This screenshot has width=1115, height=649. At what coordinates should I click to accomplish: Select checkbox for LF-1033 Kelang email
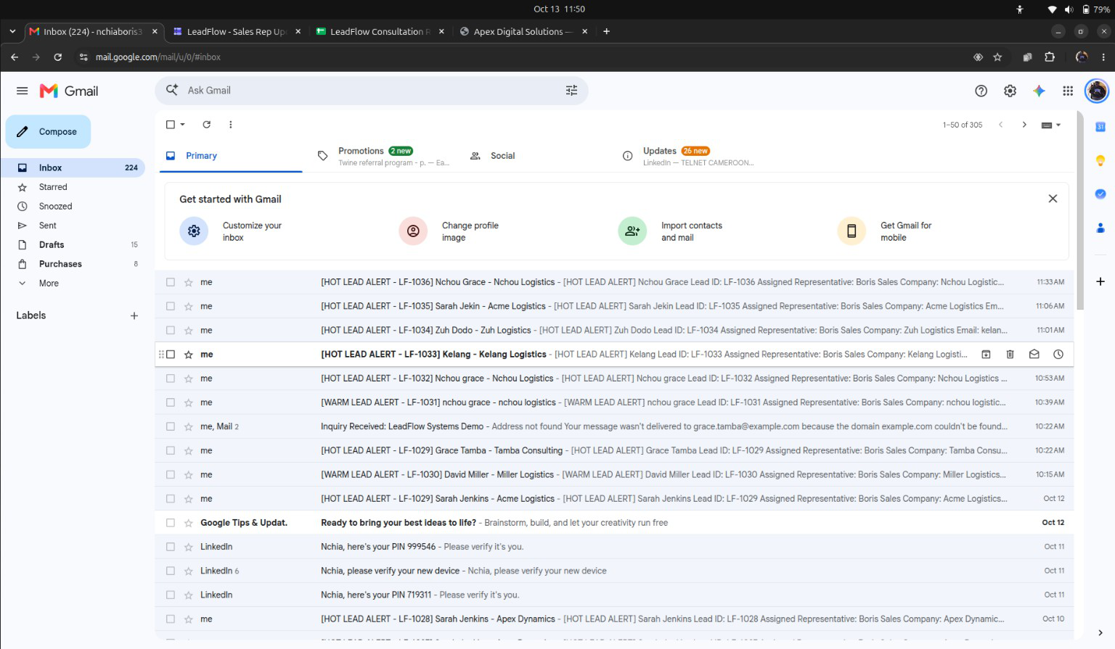point(171,355)
